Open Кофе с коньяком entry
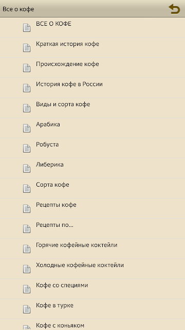This screenshot has width=185, height=330. 92,324
